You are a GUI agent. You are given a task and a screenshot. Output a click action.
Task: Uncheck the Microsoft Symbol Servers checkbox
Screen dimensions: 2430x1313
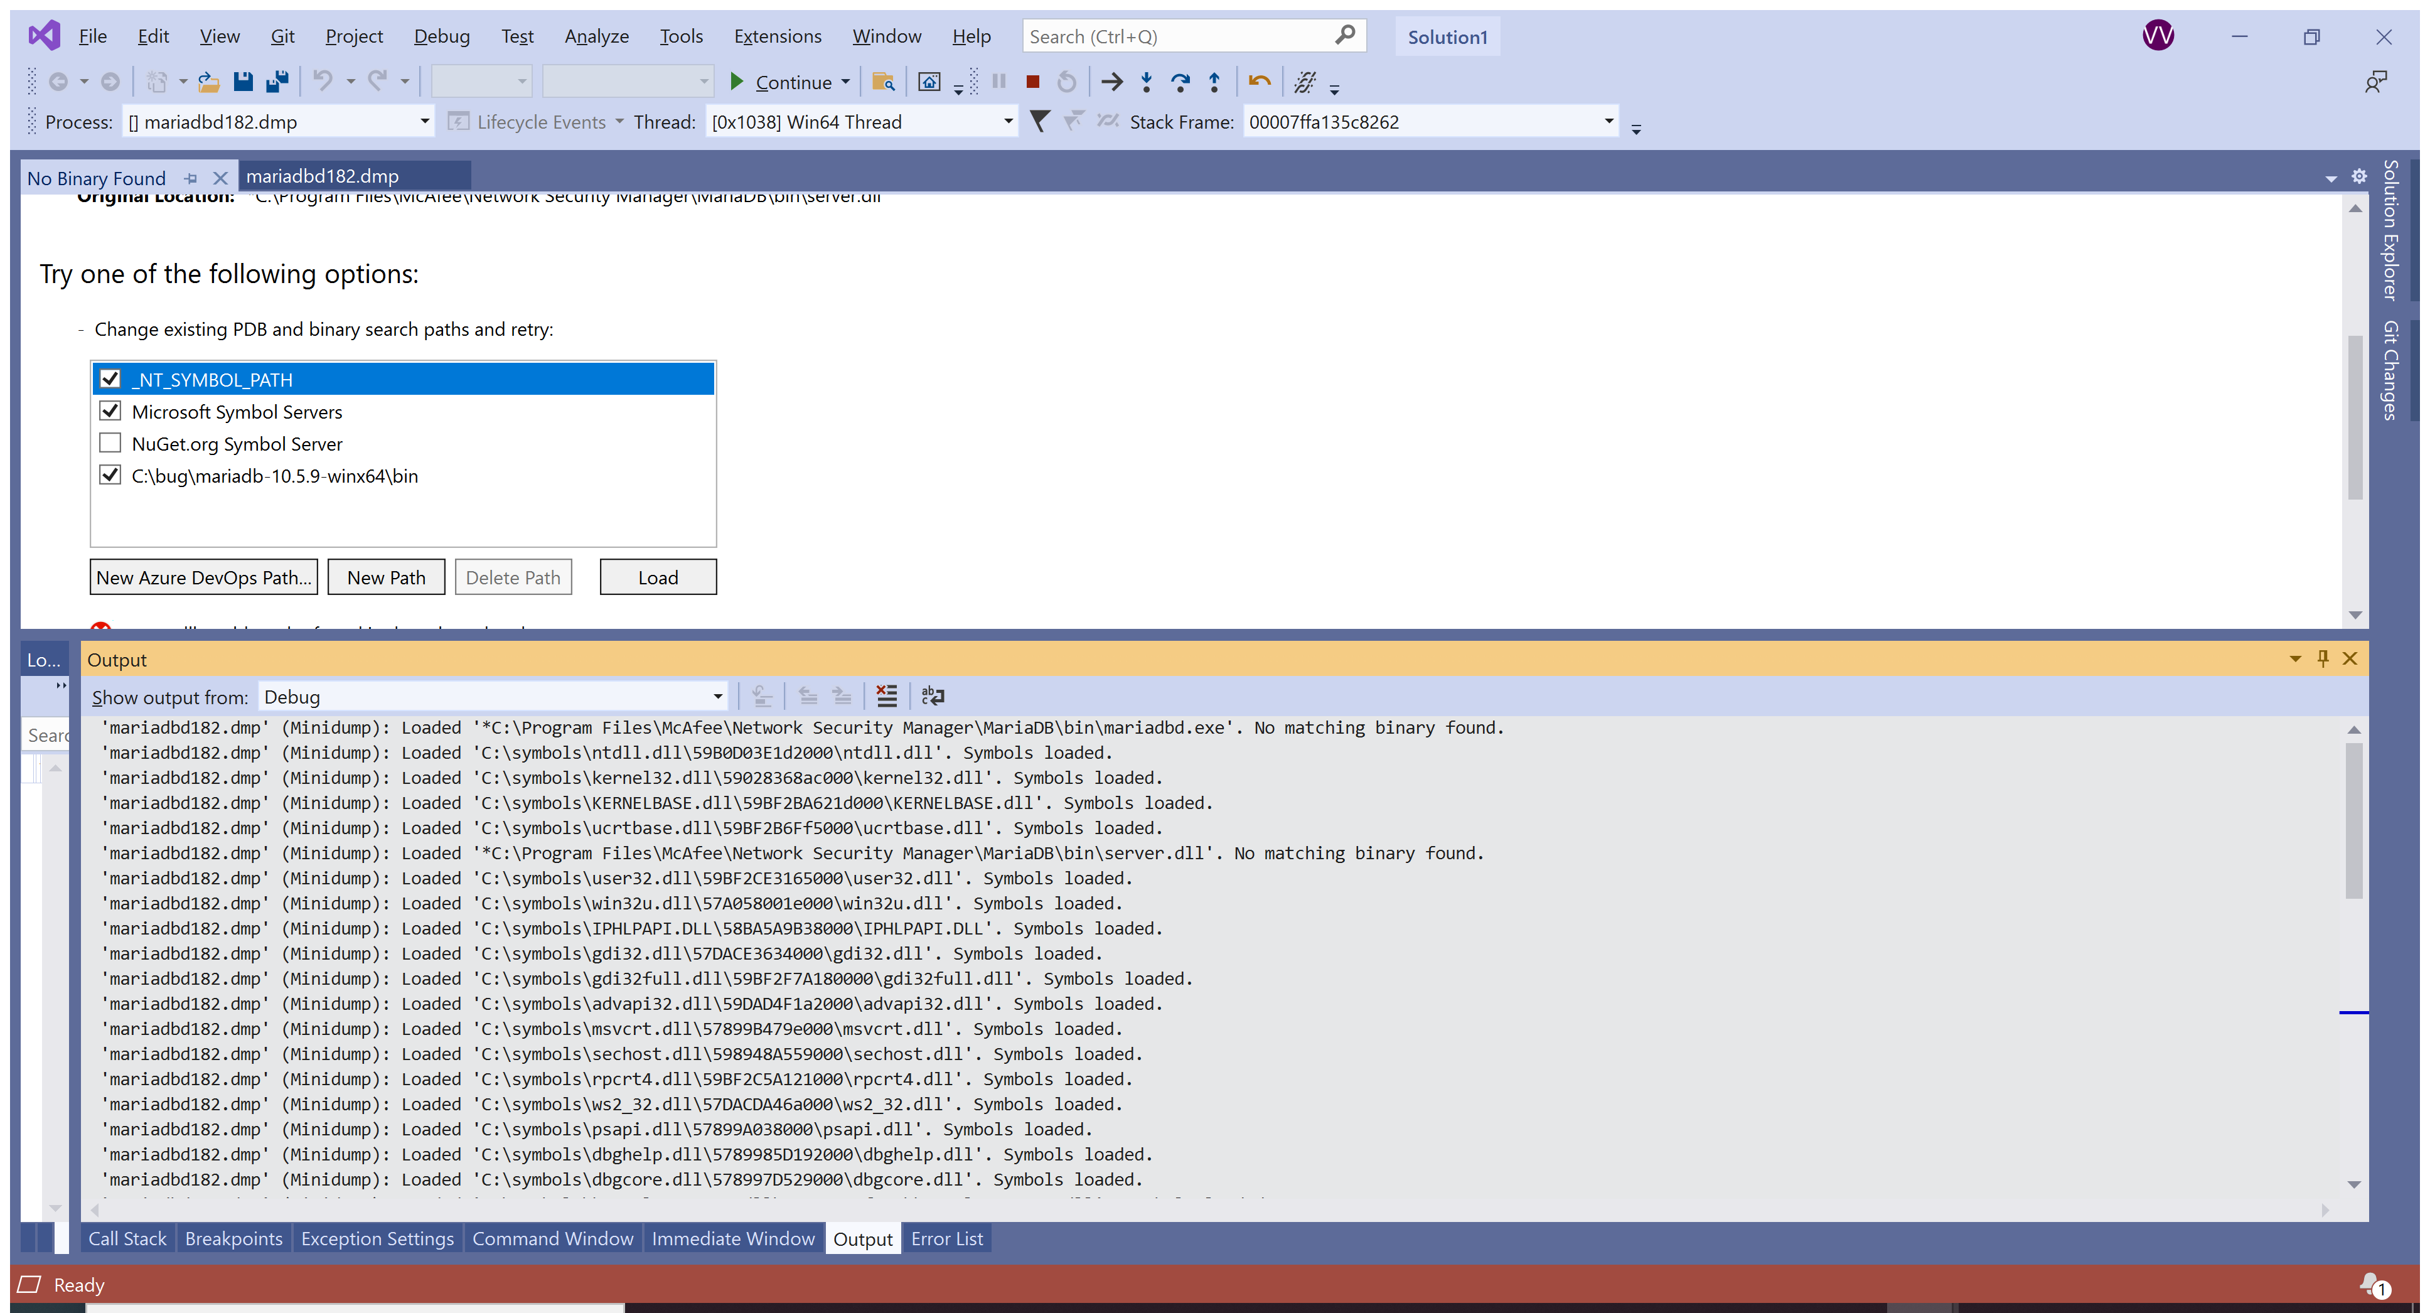[x=110, y=411]
